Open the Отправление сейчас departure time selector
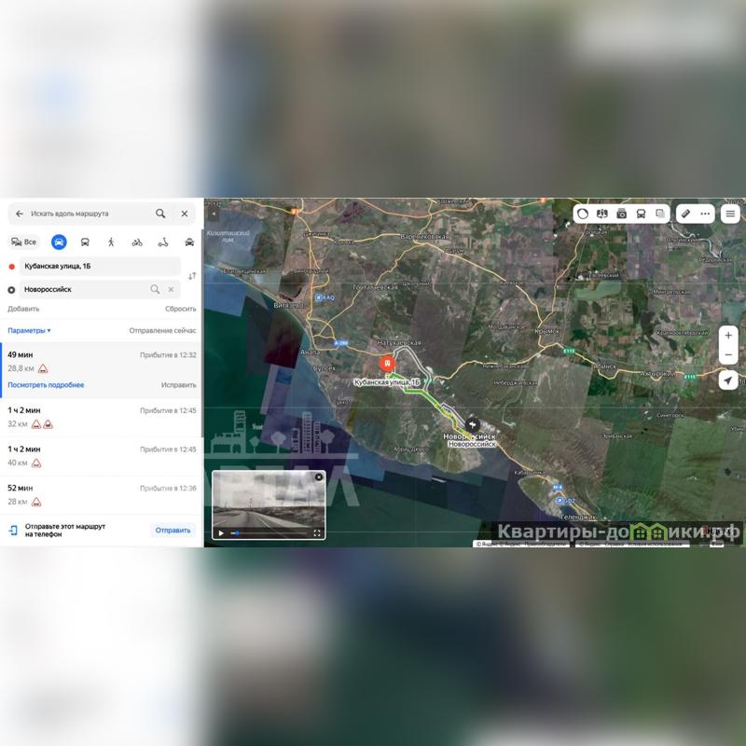This screenshot has width=746, height=746. [162, 330]
